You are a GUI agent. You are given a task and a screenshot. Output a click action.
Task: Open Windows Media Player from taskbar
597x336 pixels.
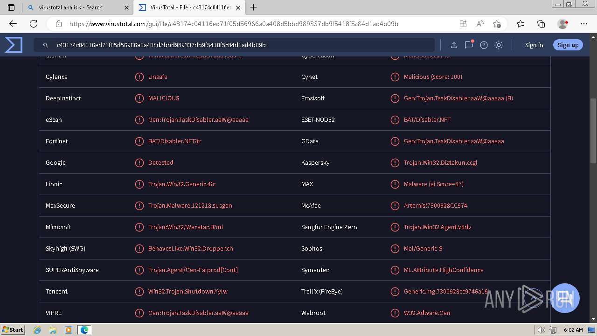[x=68, y=330]
